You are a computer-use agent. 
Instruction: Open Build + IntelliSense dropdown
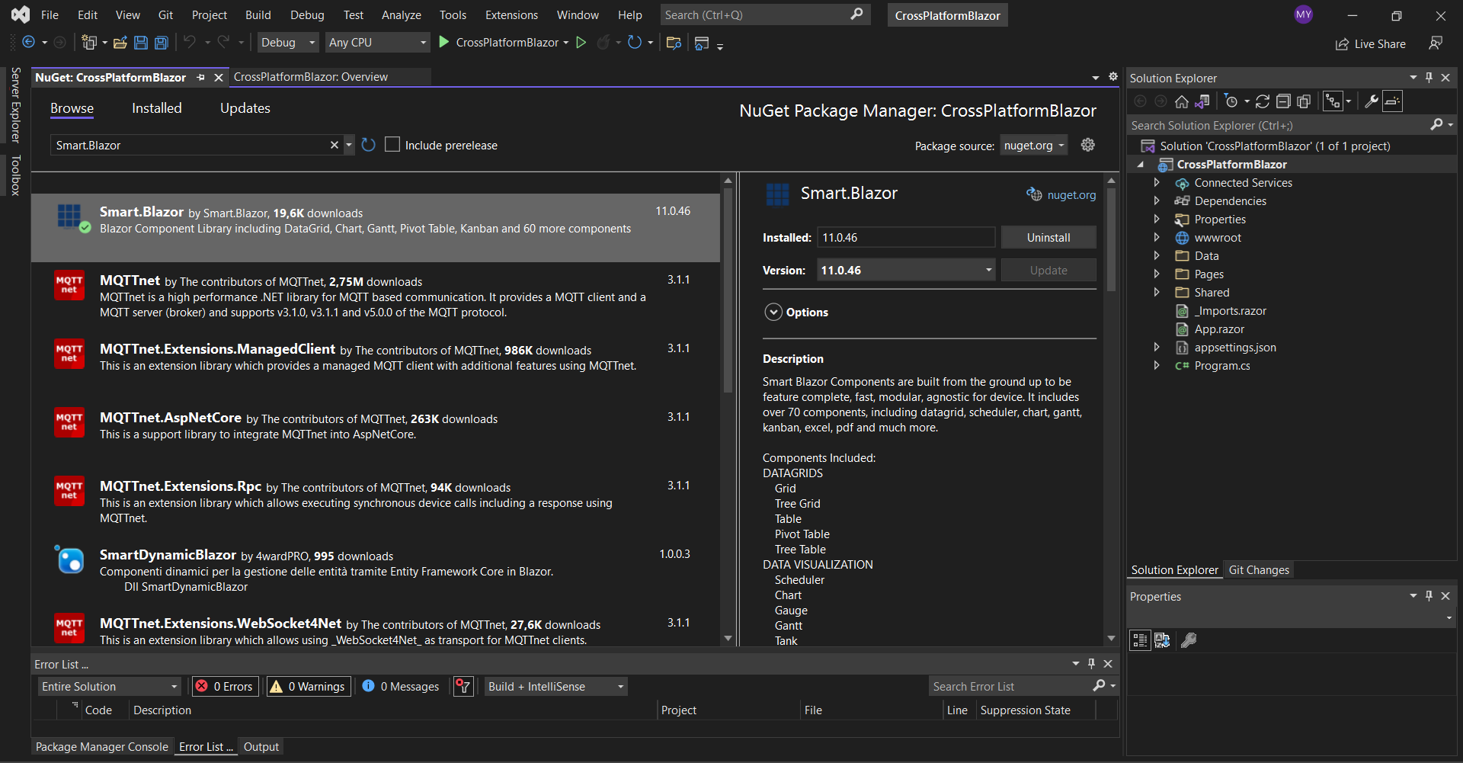click(555, 686)
